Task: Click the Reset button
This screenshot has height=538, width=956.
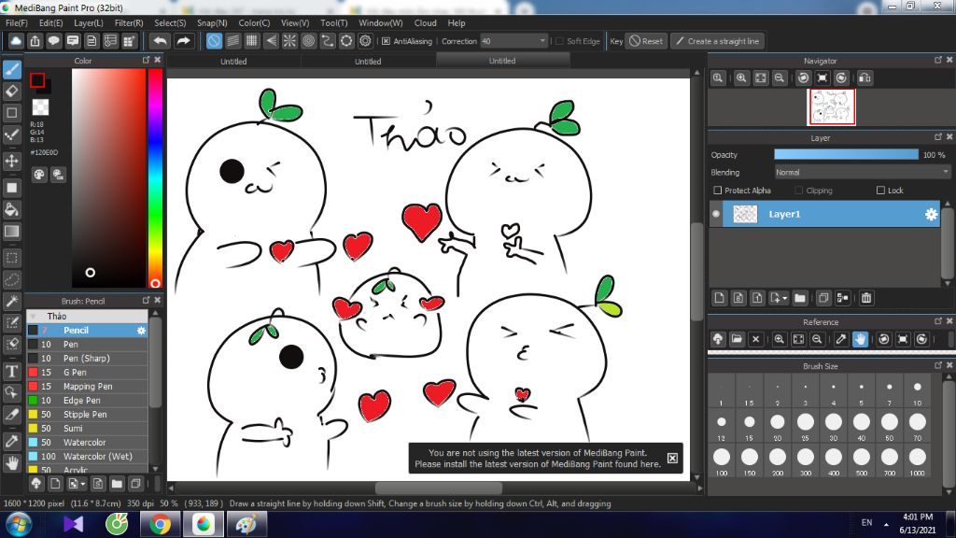Action: click(646, 41)
